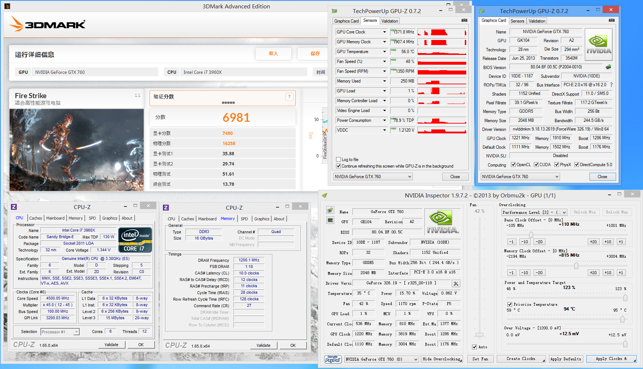Click the NVIDIA Inspector title bar icon
The image size is (643, 369).
[324, 196]
